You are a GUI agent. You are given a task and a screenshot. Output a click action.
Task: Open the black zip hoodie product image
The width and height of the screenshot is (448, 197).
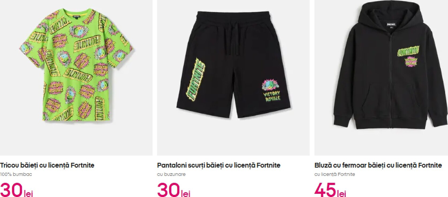[381, 78]
